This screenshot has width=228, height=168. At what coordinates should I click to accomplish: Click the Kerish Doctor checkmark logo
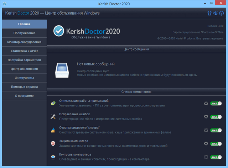[58, 31]
